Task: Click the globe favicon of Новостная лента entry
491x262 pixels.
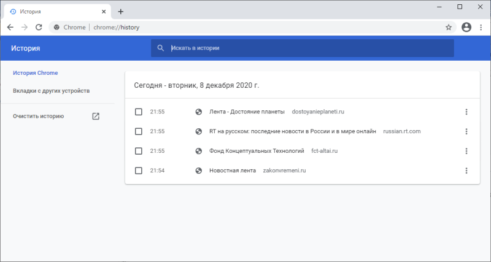Action: [x=198, y=171]
